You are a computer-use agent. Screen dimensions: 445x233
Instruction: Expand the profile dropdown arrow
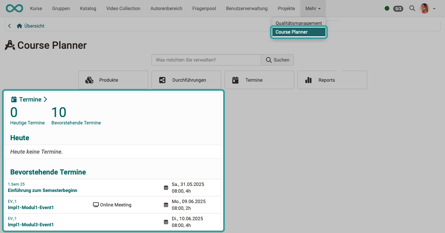pyautogui.click(x=434, y=8)
